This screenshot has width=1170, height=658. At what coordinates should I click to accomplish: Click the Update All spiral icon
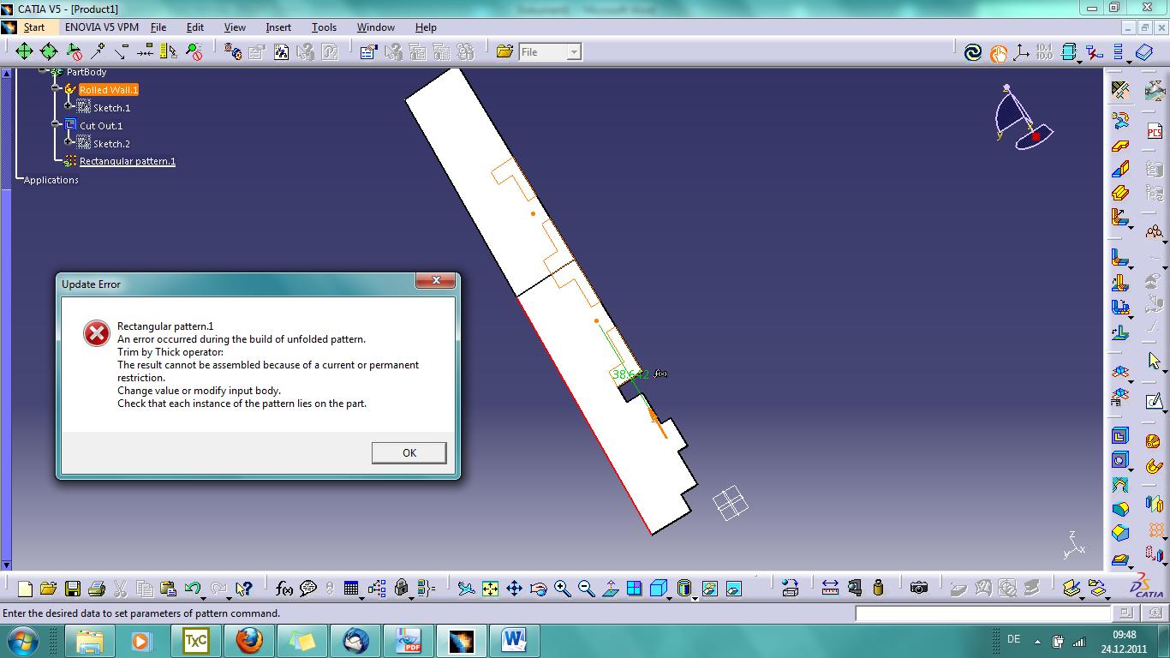[973, 52]
